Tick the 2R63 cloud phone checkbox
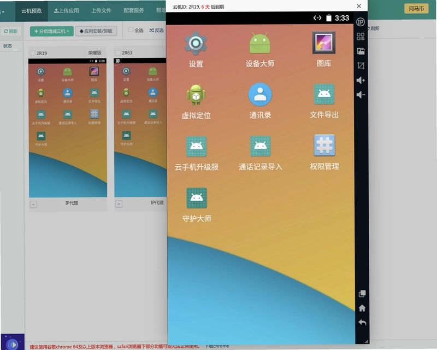The image size is (437, 350). point(118,52)
